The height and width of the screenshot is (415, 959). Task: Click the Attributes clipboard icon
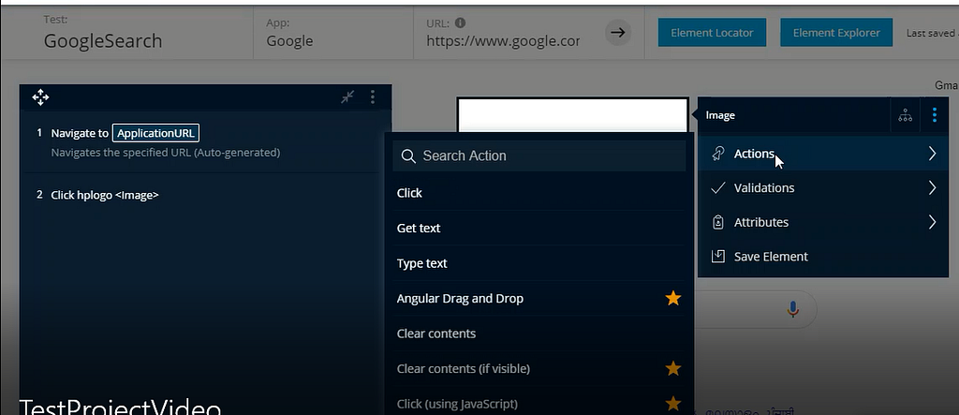point(718,222)
